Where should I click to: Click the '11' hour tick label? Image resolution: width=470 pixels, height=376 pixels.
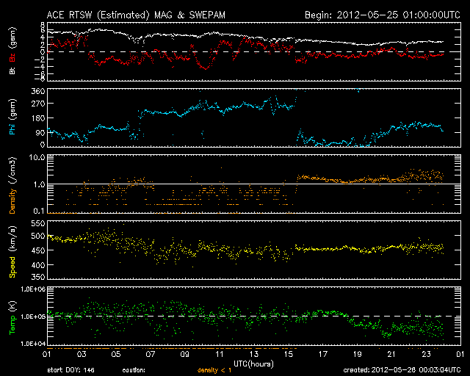coord(220,355)
